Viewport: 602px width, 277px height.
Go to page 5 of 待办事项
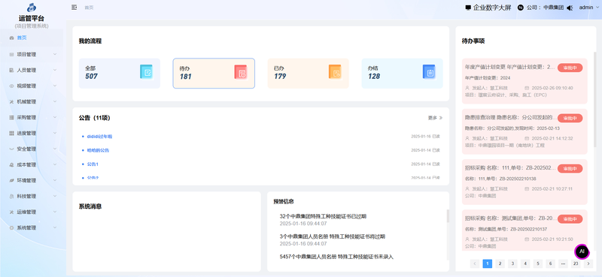pos(537,263)
